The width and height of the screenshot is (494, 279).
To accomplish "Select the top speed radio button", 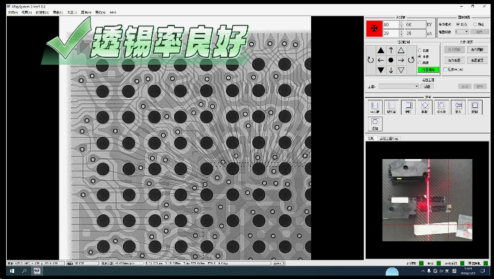I will 420,51.
